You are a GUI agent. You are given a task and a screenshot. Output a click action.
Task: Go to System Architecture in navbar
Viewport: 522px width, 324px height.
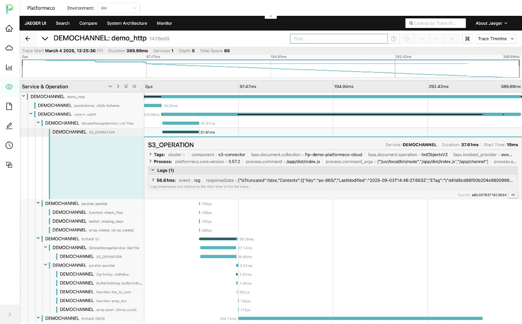pos(127,23)
